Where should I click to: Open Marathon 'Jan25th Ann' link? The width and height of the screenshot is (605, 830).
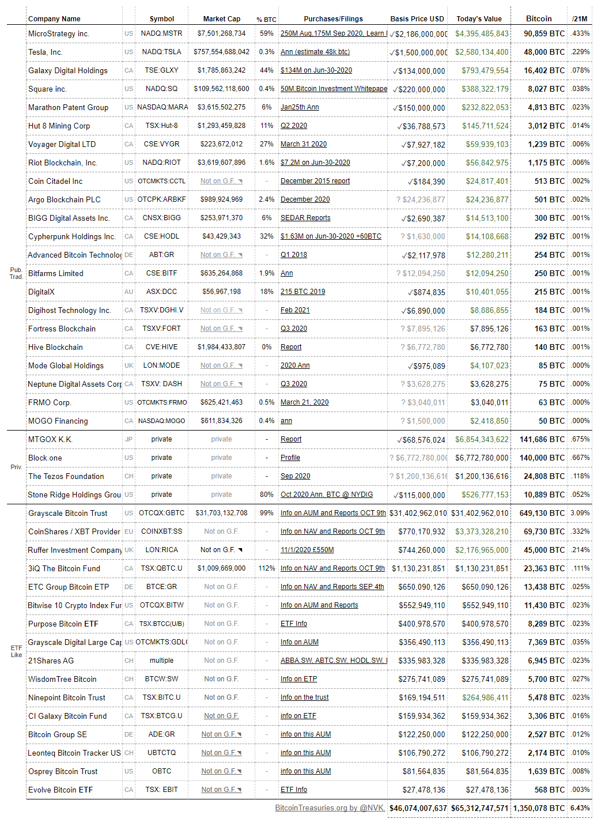coord(300,107)
